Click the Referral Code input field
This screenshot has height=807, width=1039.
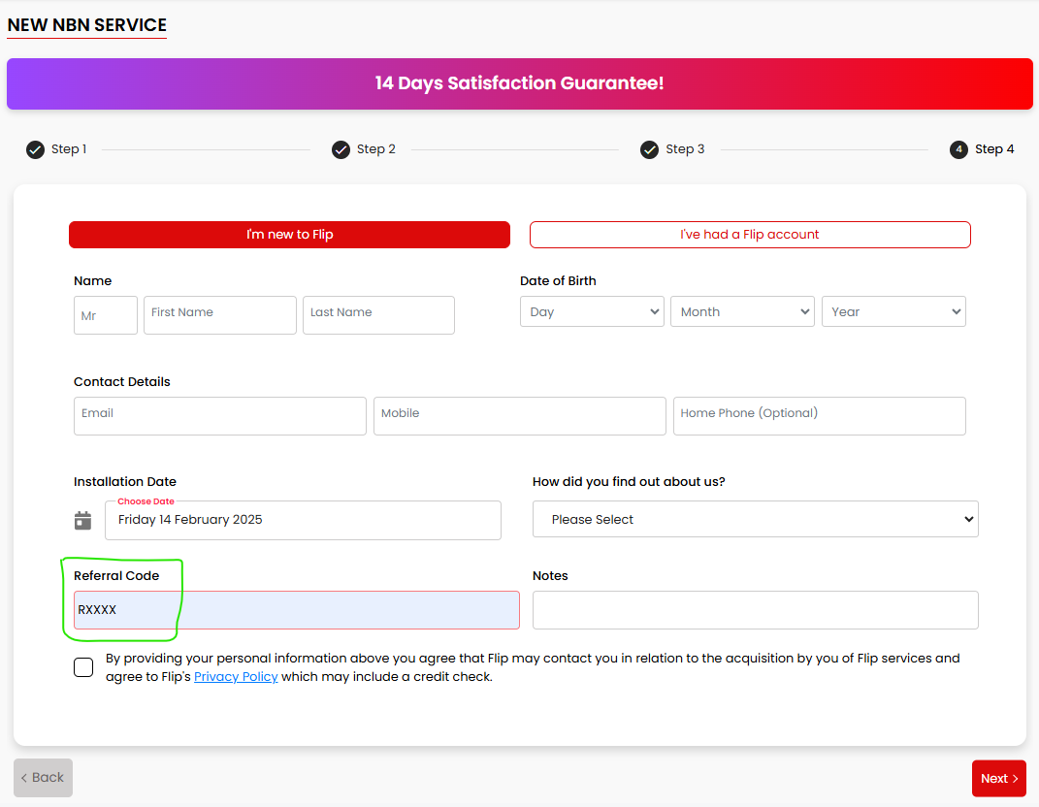click(x=296, y=610)
